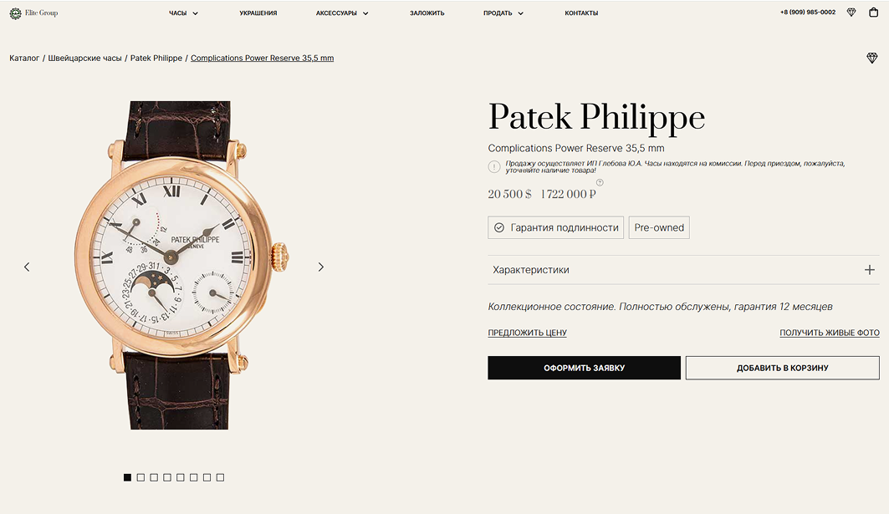Click the Оформить заявку button

click(584, 368)
